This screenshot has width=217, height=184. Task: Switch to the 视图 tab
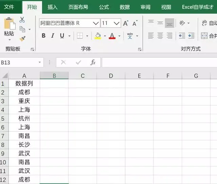[x=166, y=7]
